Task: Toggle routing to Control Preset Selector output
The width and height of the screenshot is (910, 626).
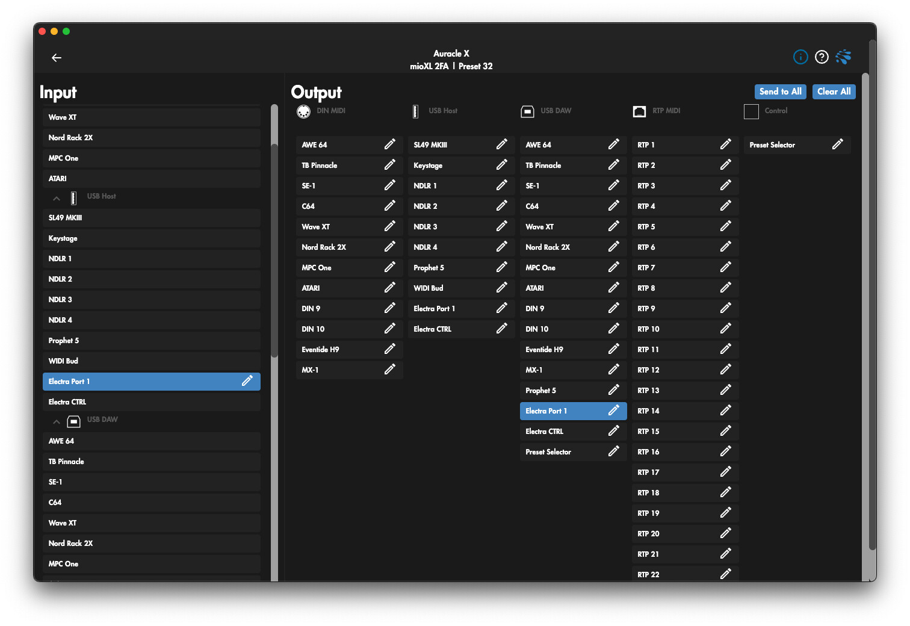Action: tap(797, 145)
